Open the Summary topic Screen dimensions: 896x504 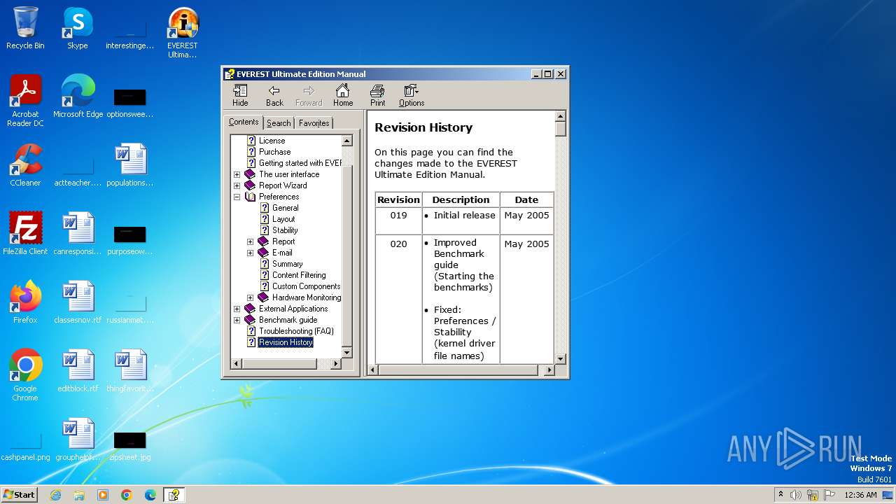tap(287, 264)
